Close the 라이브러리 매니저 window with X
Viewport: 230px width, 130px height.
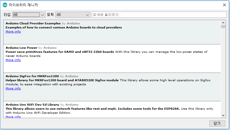(224, 5)
